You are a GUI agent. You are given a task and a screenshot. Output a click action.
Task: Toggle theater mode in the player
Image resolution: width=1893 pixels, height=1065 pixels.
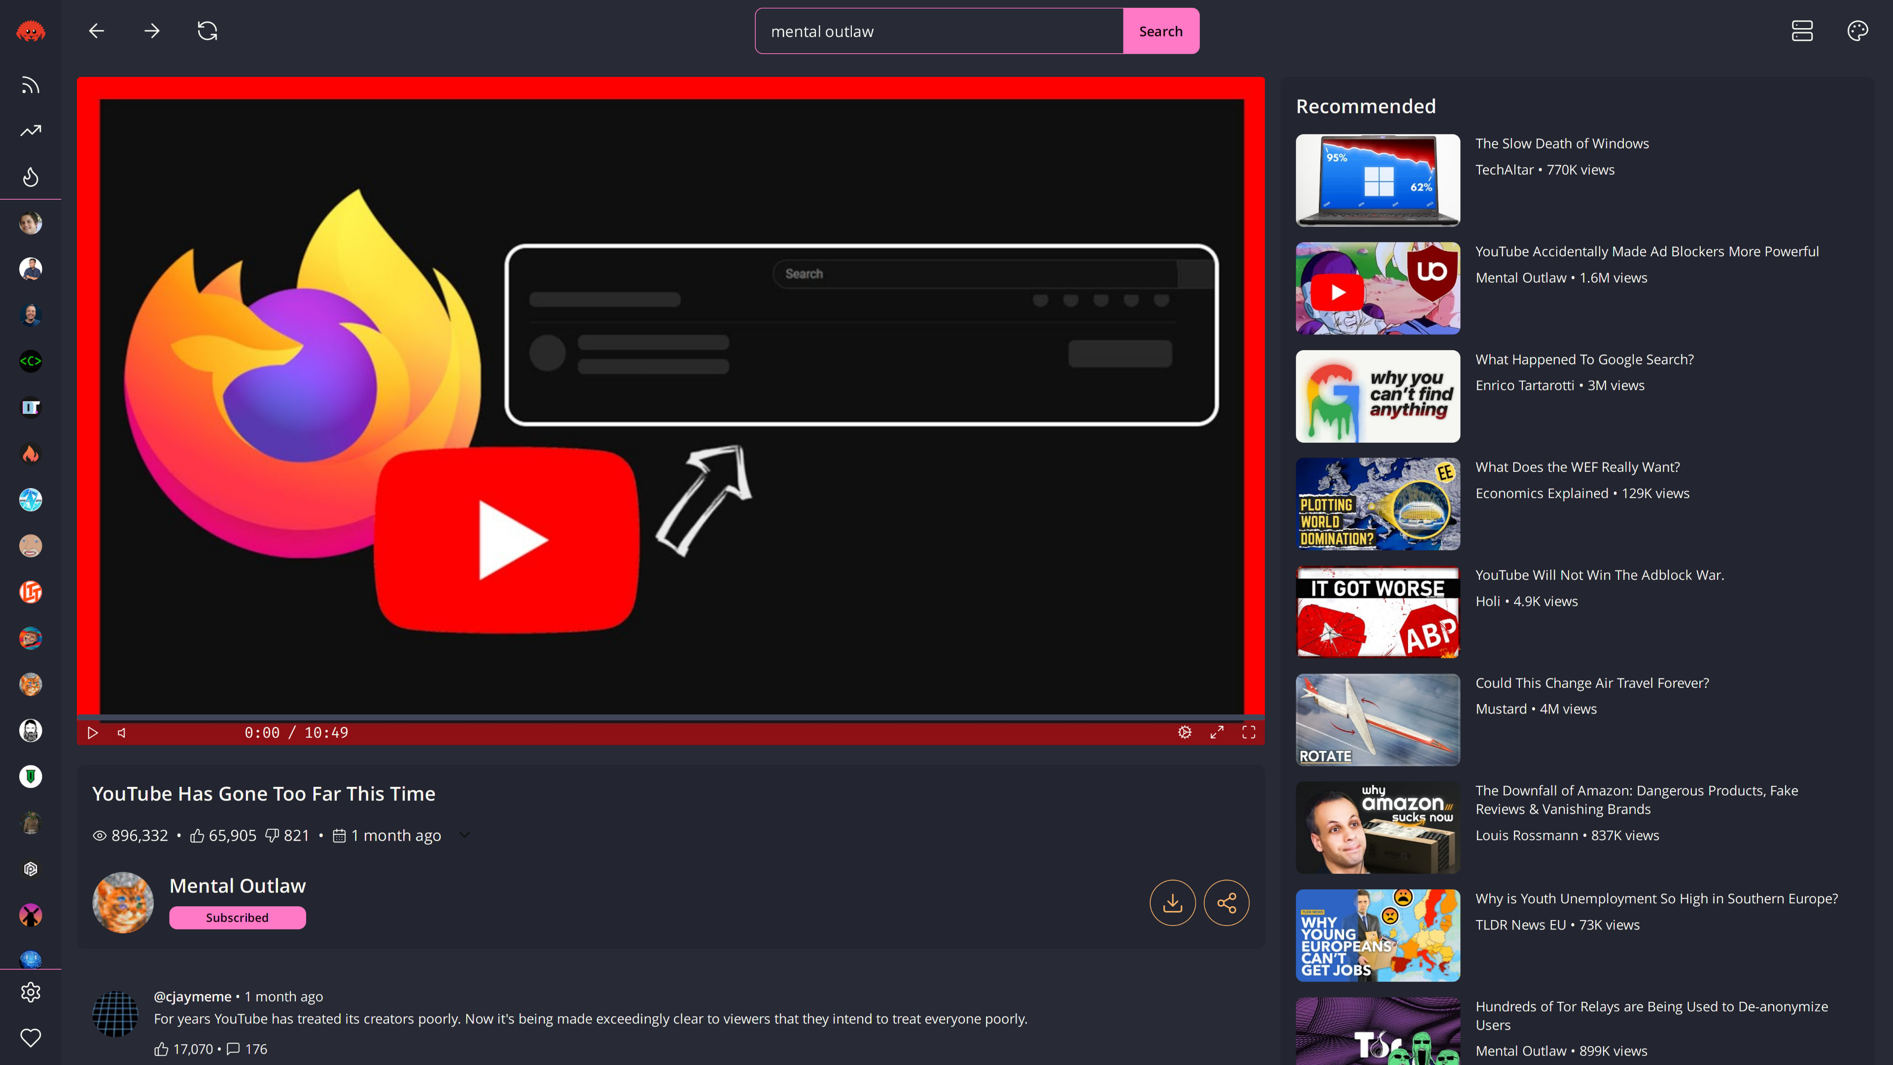(1217, 732)
